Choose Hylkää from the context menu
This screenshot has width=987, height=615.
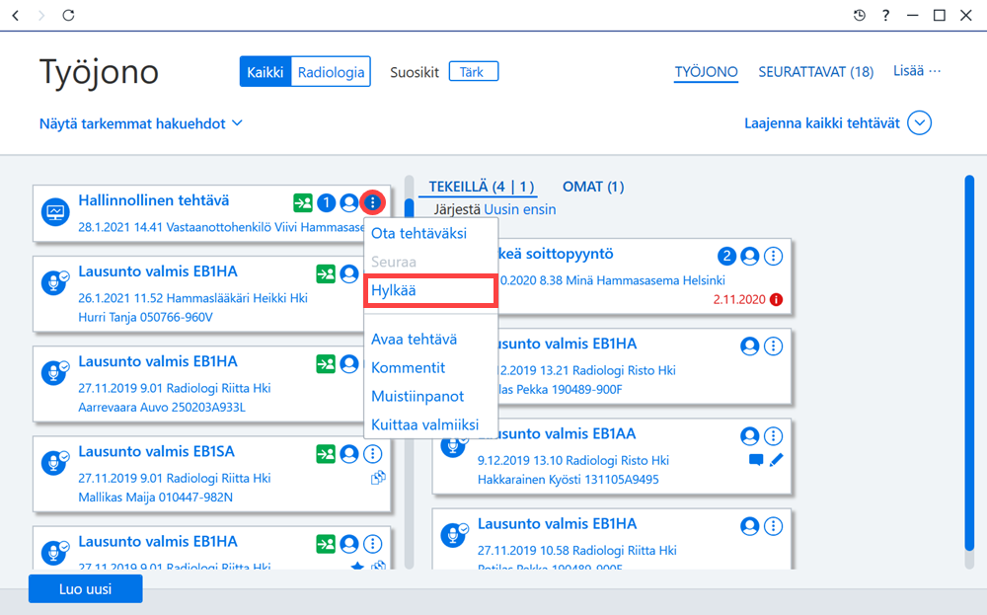pos(430,290)
